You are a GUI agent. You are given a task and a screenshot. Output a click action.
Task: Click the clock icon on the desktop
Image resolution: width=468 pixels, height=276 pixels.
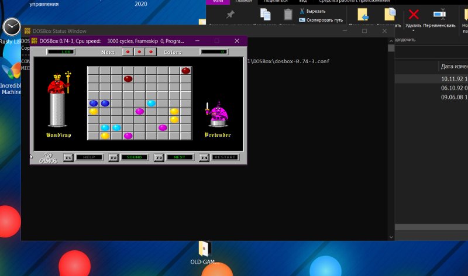[12, 27]
